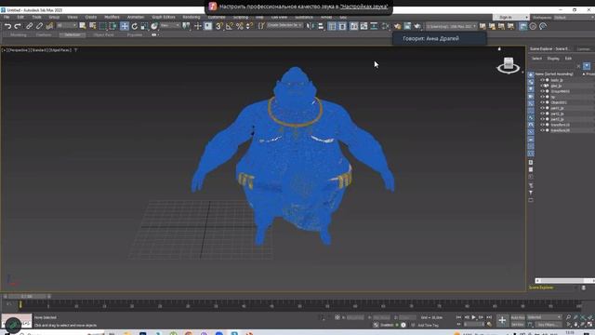Open Scene Explorer dropdown at panel bottom
This screenshot has height=335, width=595.
[553, 288]
